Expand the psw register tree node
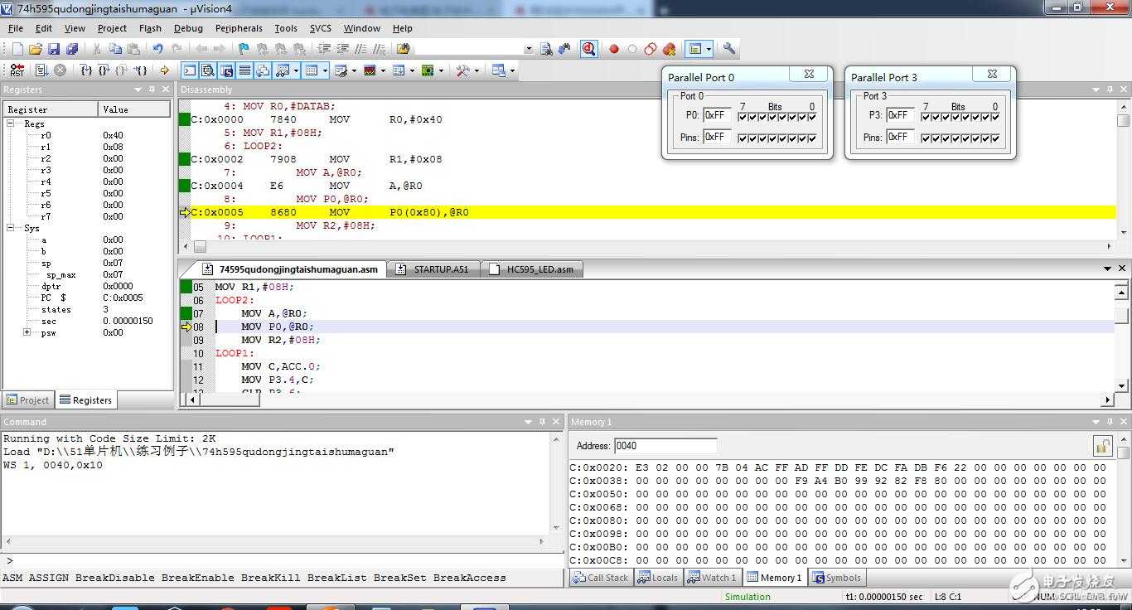1132x610 pixels. (27, 332)
